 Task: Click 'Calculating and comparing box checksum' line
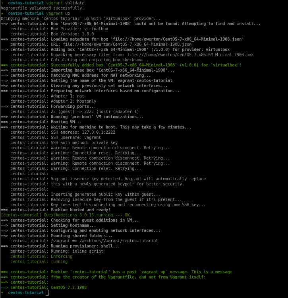(x=79, y=60)
